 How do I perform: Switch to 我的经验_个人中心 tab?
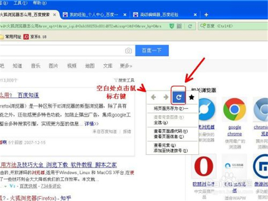pyautogui.click(x=94, y=15)
